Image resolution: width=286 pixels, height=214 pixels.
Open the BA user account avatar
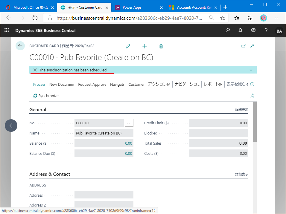tap(279, 31)
